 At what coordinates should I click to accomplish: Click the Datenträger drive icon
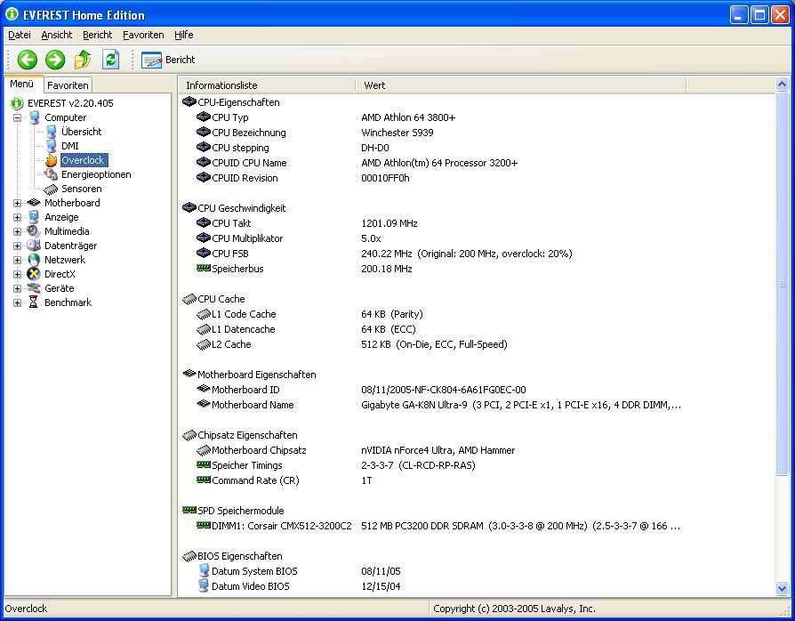pyautogui.click(x=34, y=246)
